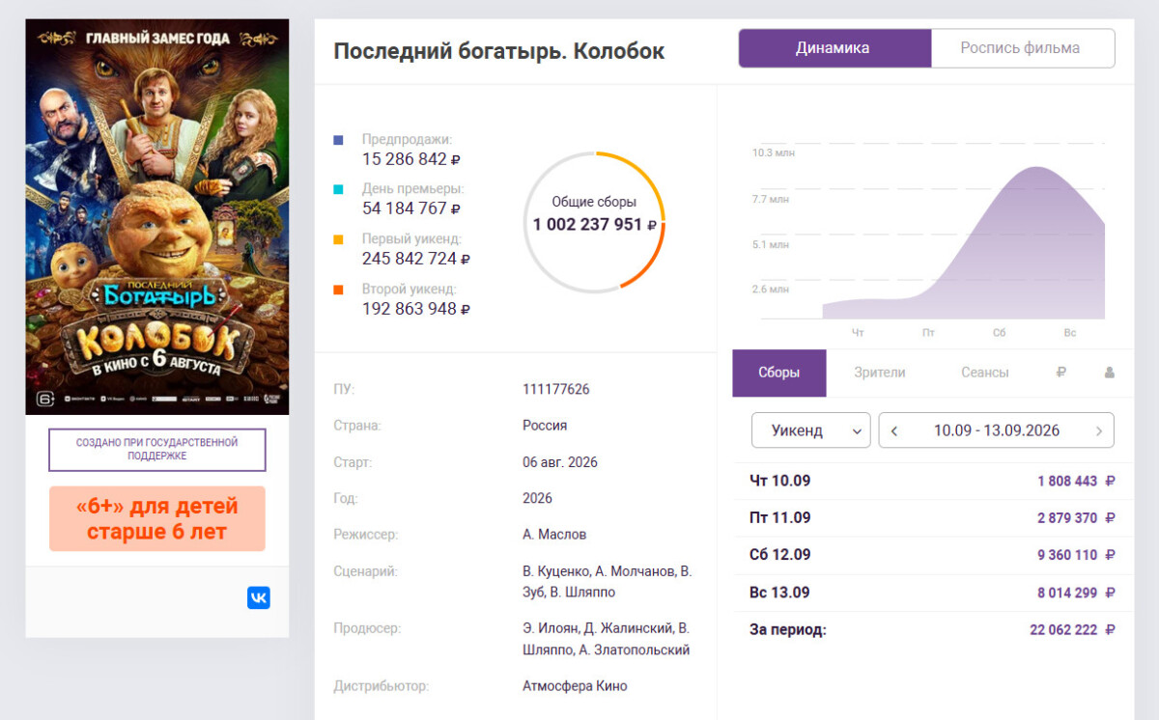Click the Сб 12.09 row
The width and height of the screenshot is (1159, 720).
coord(933,555)
